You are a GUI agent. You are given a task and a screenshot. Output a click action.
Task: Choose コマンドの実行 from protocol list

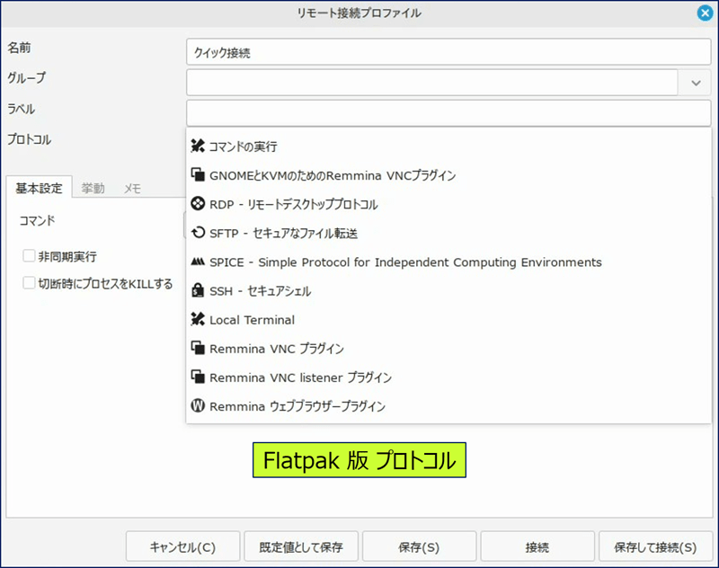(243, 146)
